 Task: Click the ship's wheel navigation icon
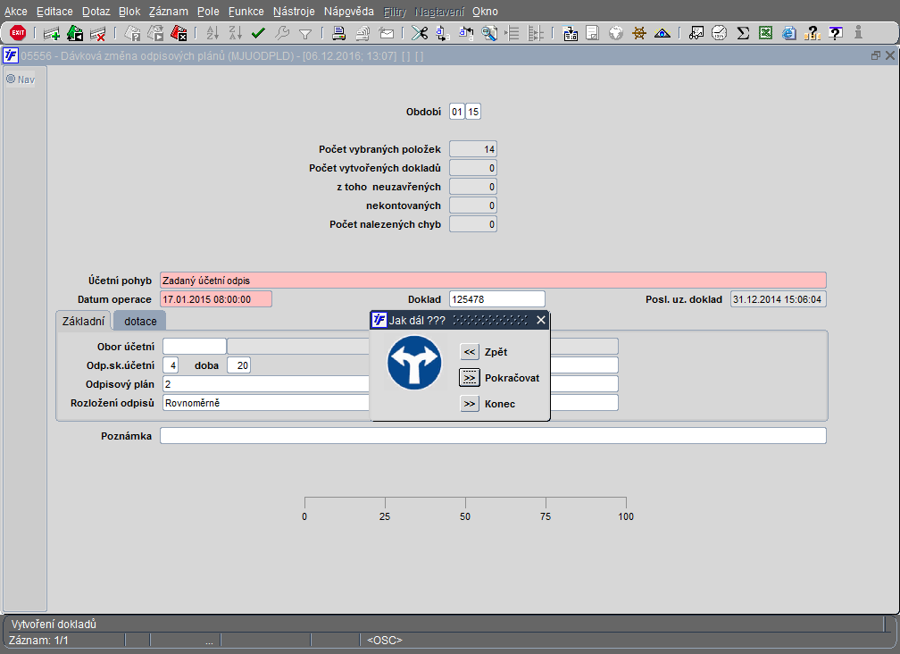[x=639, y=33]
